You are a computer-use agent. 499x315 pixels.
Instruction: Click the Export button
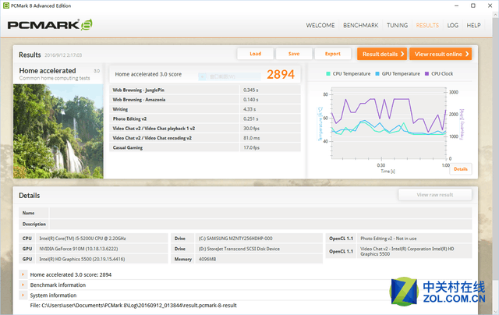pyautogui.click(x=332, y=54)
